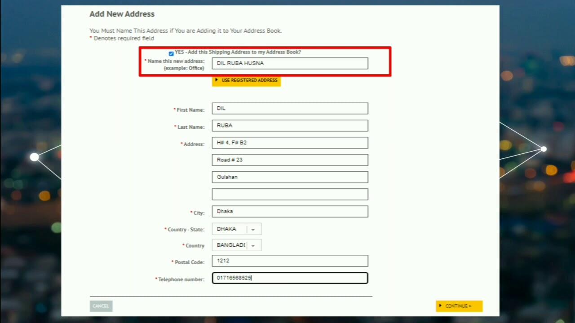Select the address line showing Gulshan
575x323 pixels.
pyautogui.click(x=290, y=177)
